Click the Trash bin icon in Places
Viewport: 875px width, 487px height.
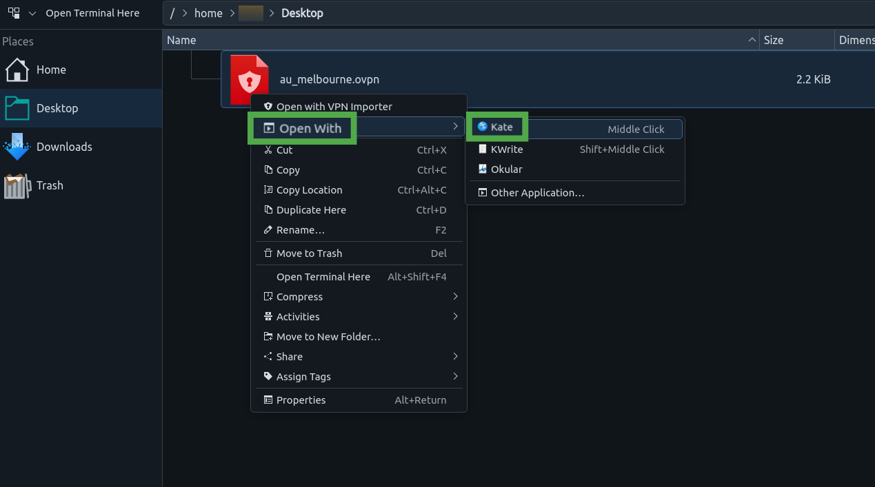click(x=17, y=185)
